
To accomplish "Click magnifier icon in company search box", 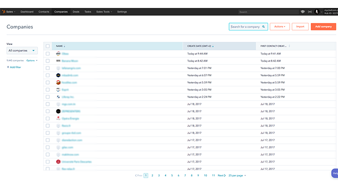I will [263, 27].
